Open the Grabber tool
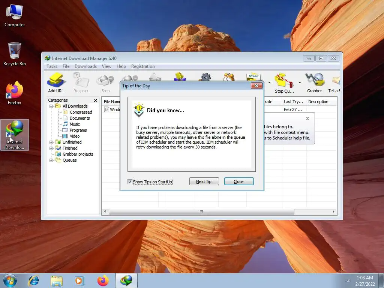This screenshot has height=288, width=384. [315, 83]
